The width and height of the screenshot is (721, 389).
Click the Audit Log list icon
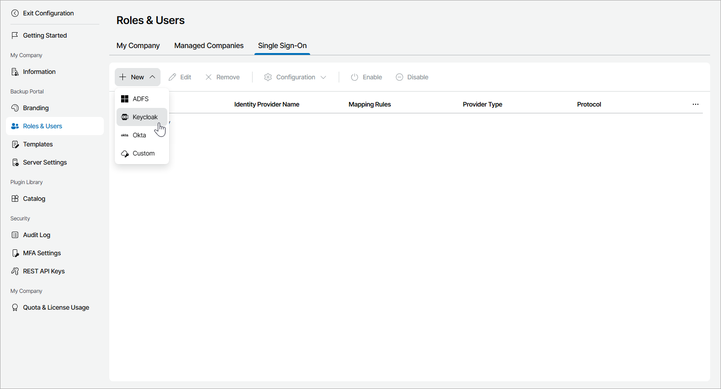coord(15,235)
